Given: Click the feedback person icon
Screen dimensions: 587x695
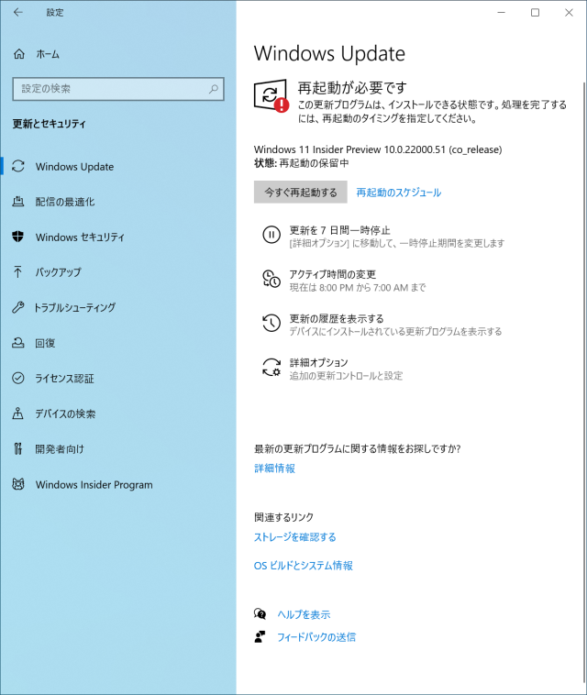Looking at the screenshot, I should (260, 637).
